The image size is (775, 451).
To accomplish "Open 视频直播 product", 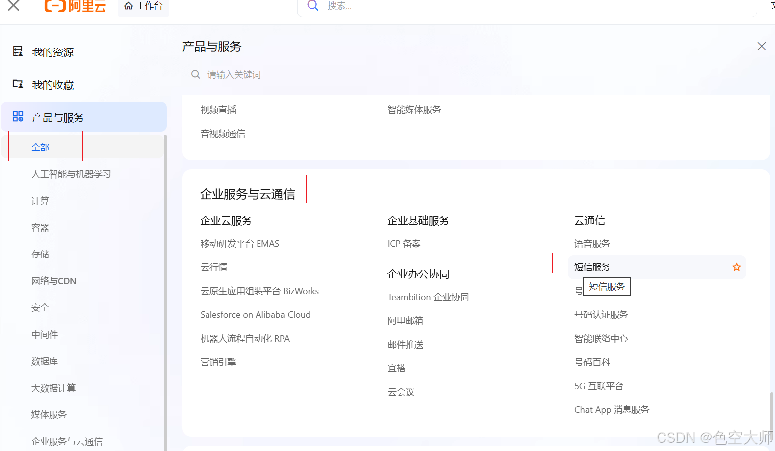I will 218,110.
